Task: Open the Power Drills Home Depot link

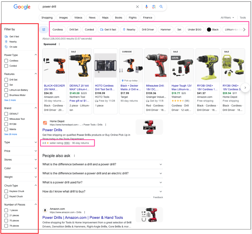Action: [x=52, y=130]
